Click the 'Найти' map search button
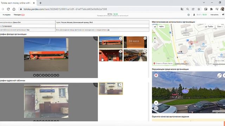The width and height of the screenshot is (225, 126). (161, 27)
